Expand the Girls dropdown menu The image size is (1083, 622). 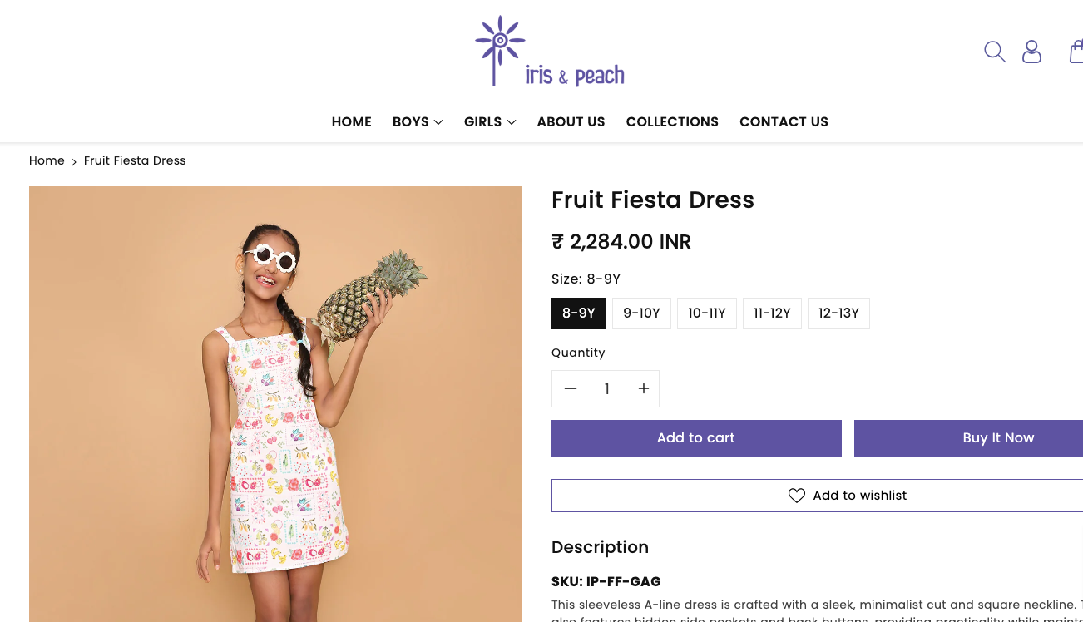tap(490, 122)
